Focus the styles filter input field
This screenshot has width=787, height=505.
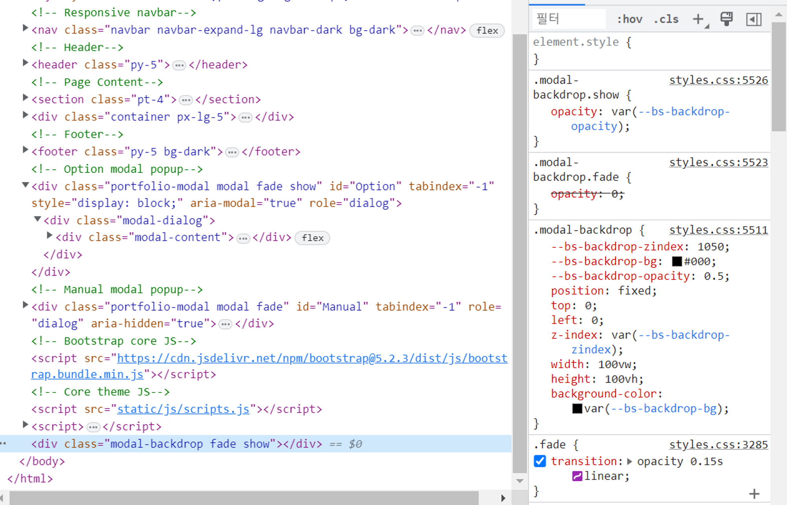[569, 19]
